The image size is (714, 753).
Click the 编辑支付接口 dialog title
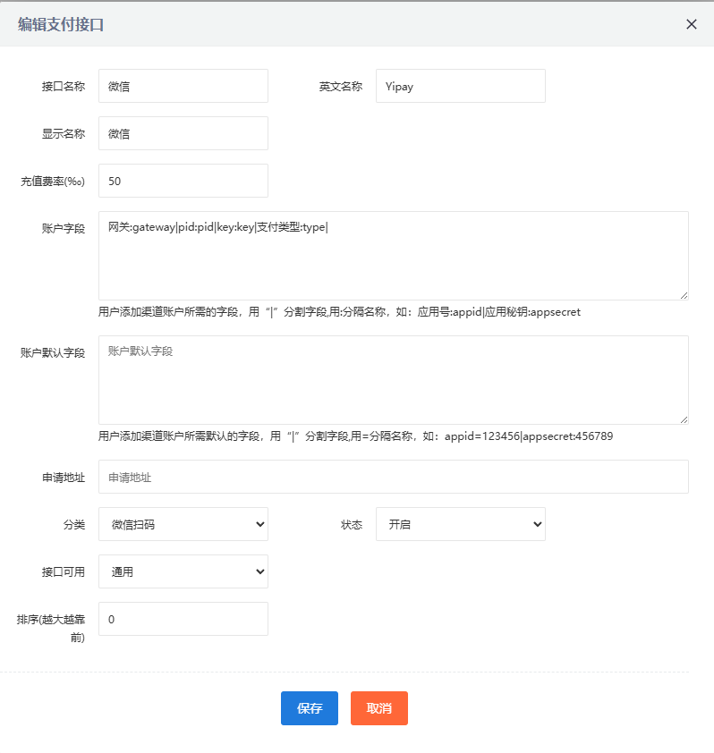tap(61, 24)
